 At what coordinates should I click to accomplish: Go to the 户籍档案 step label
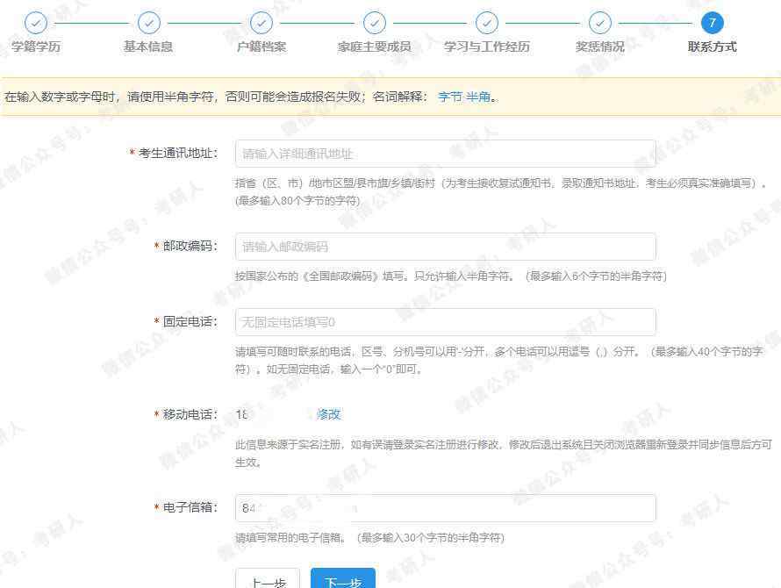click(262, 47)
